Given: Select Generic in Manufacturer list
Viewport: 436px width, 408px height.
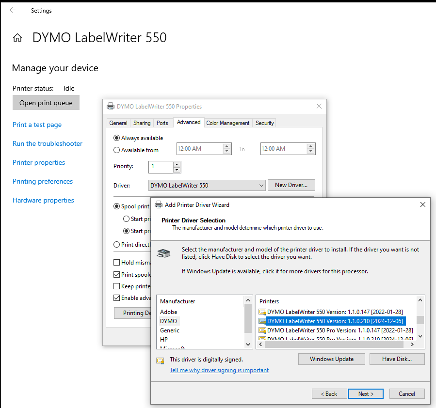Looking at the screenshot, I should click(x=170, y=330).
